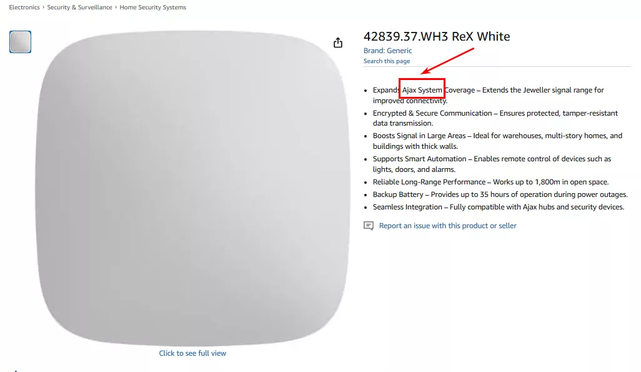Screen dimensions: 641x372
Task: Select the small product thumbnail
Action: [21, 42]
